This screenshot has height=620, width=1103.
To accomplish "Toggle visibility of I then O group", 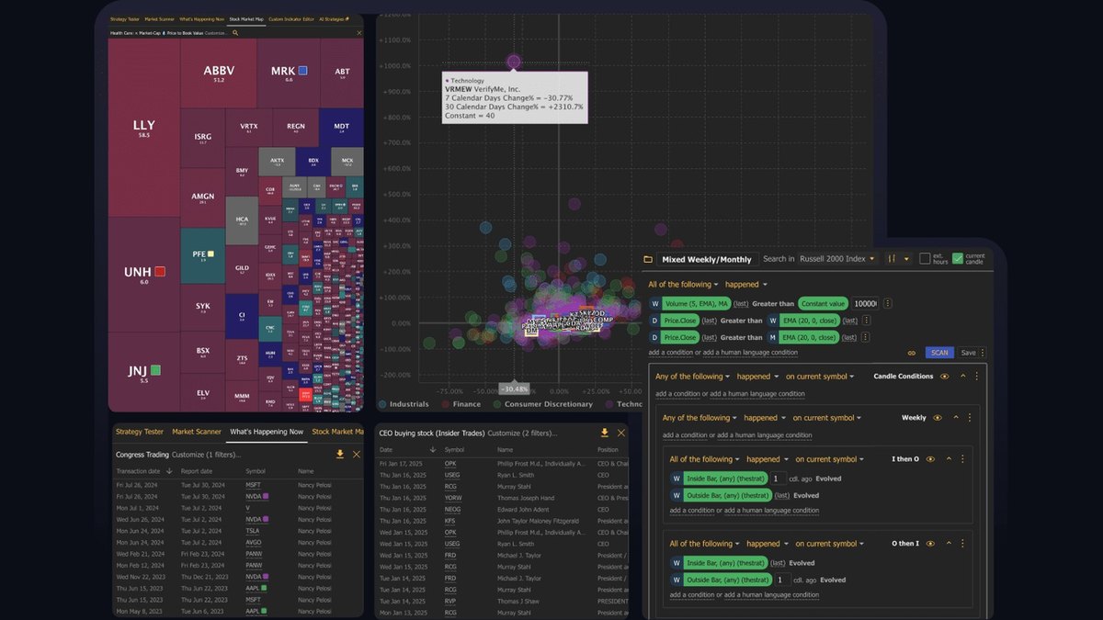I will tap(930, 459).
